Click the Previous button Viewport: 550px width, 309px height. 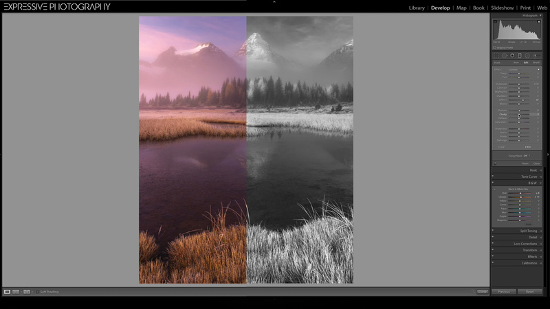tap(504, 292)
